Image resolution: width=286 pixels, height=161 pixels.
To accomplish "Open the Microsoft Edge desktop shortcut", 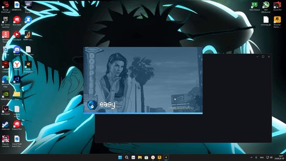I will click(5, 81).
